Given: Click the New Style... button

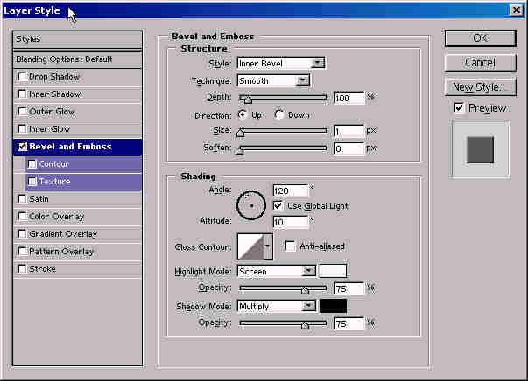Looking at the screenshot, I should 479,87.
